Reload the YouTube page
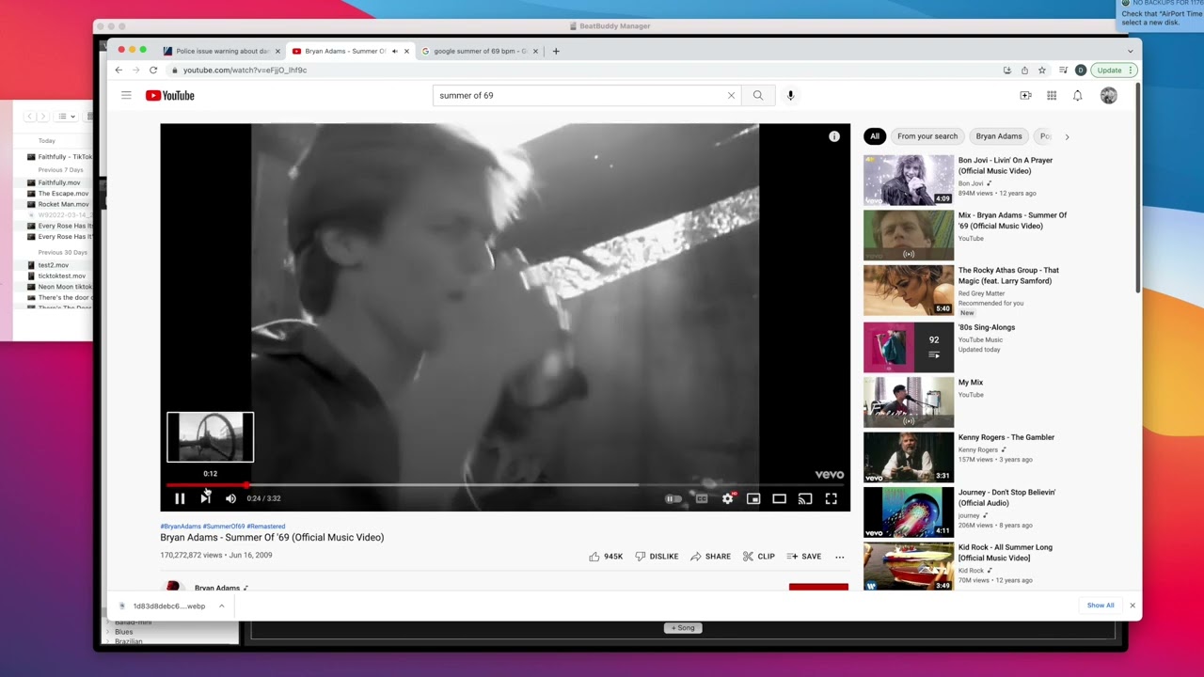The image size is (1204, 677). click(x=154, y=70)
